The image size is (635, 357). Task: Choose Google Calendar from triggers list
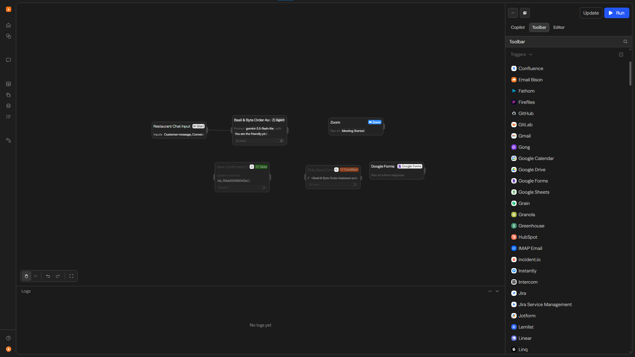536,158
